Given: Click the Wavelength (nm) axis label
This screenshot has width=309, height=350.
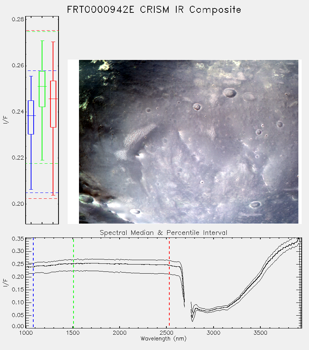Looking at the screenshot, I should 163,339.
